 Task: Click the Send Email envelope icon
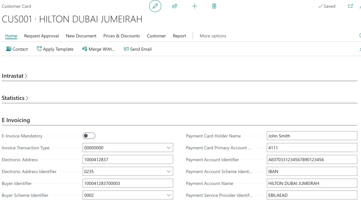126,49
